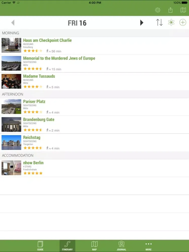This screenshot has height=252, width=189.
Task: Switch to the Map tab
Action: click(94, 246)
